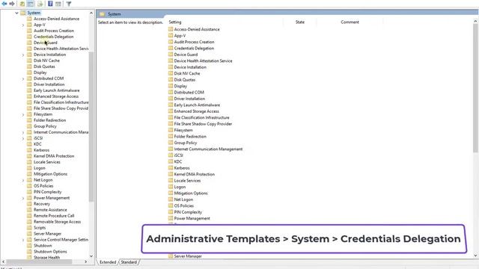Image resolution: width=479 pixels, height=269 pixels.
Task: Click folder icon beside Scripts in tree
Action: 29,227
